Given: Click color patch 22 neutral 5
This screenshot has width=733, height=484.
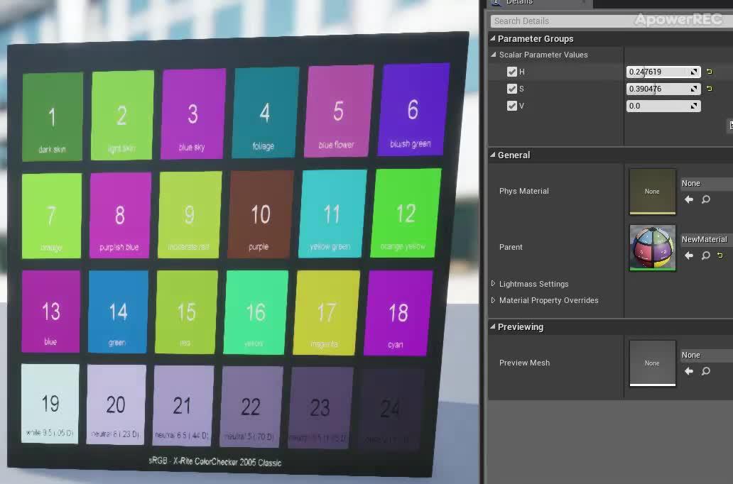Looking at the screenshot, I should tap(251, 407).
